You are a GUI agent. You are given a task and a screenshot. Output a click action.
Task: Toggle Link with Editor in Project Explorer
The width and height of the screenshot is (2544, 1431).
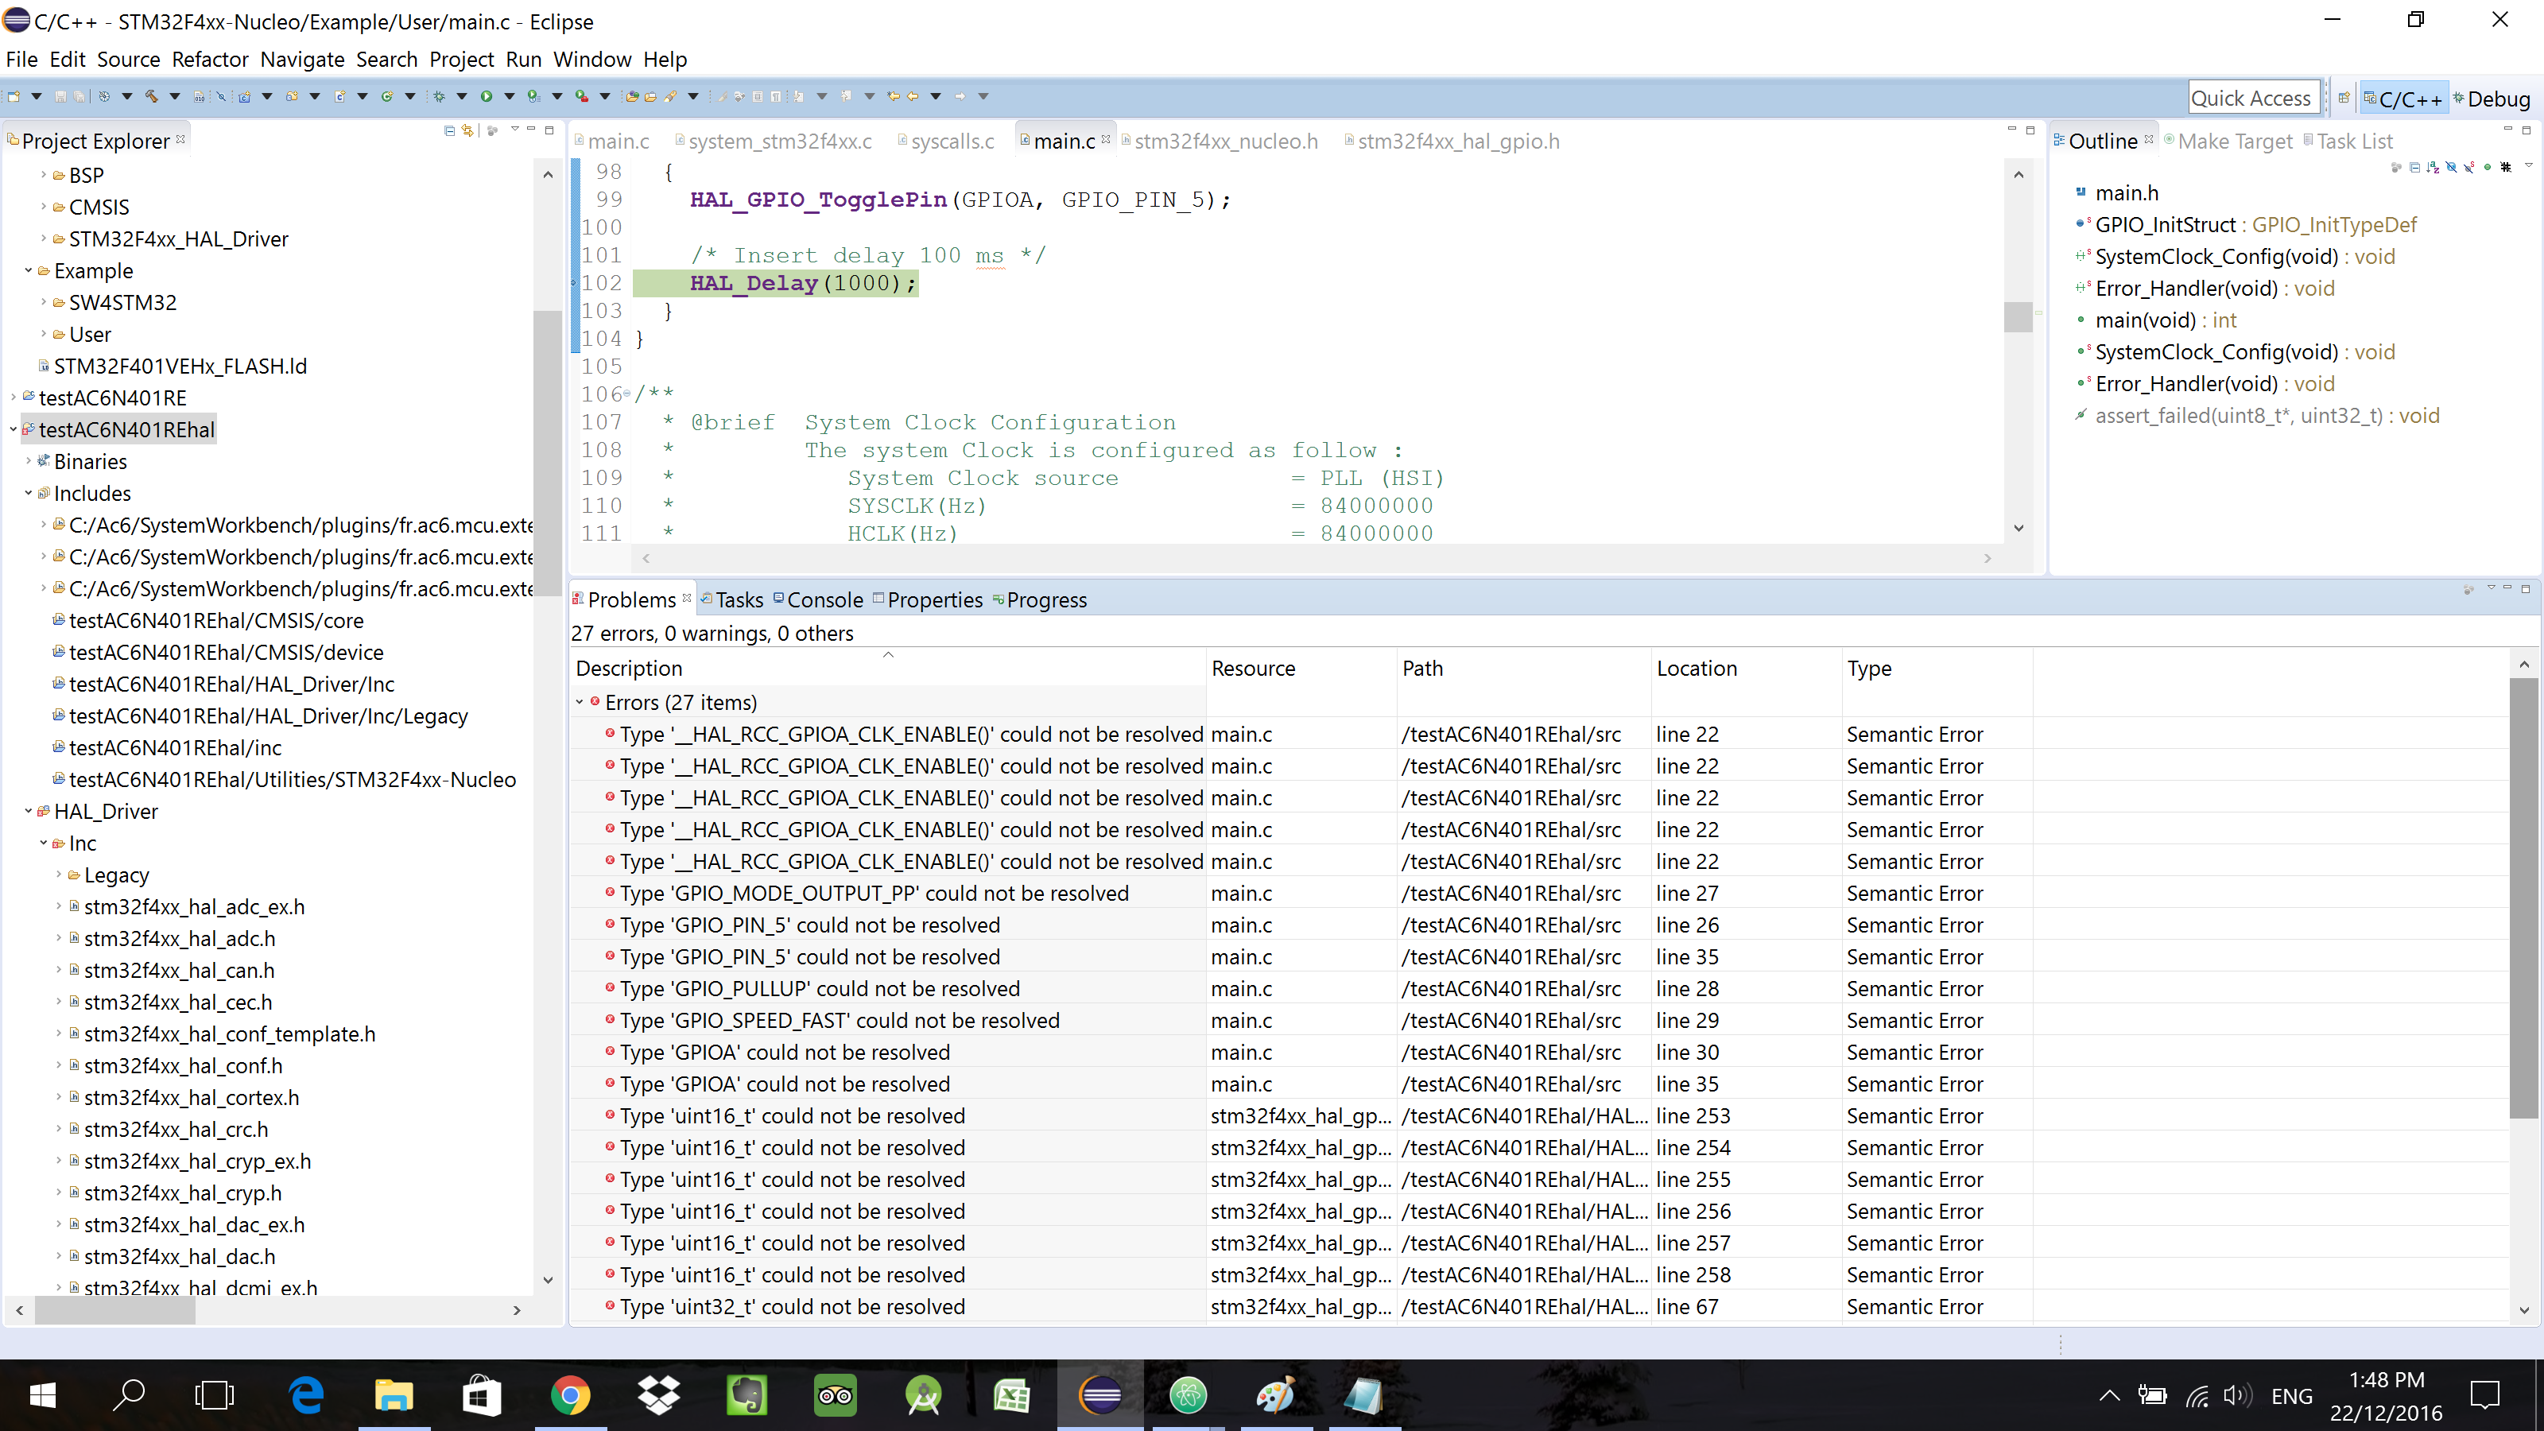(468, 130)
